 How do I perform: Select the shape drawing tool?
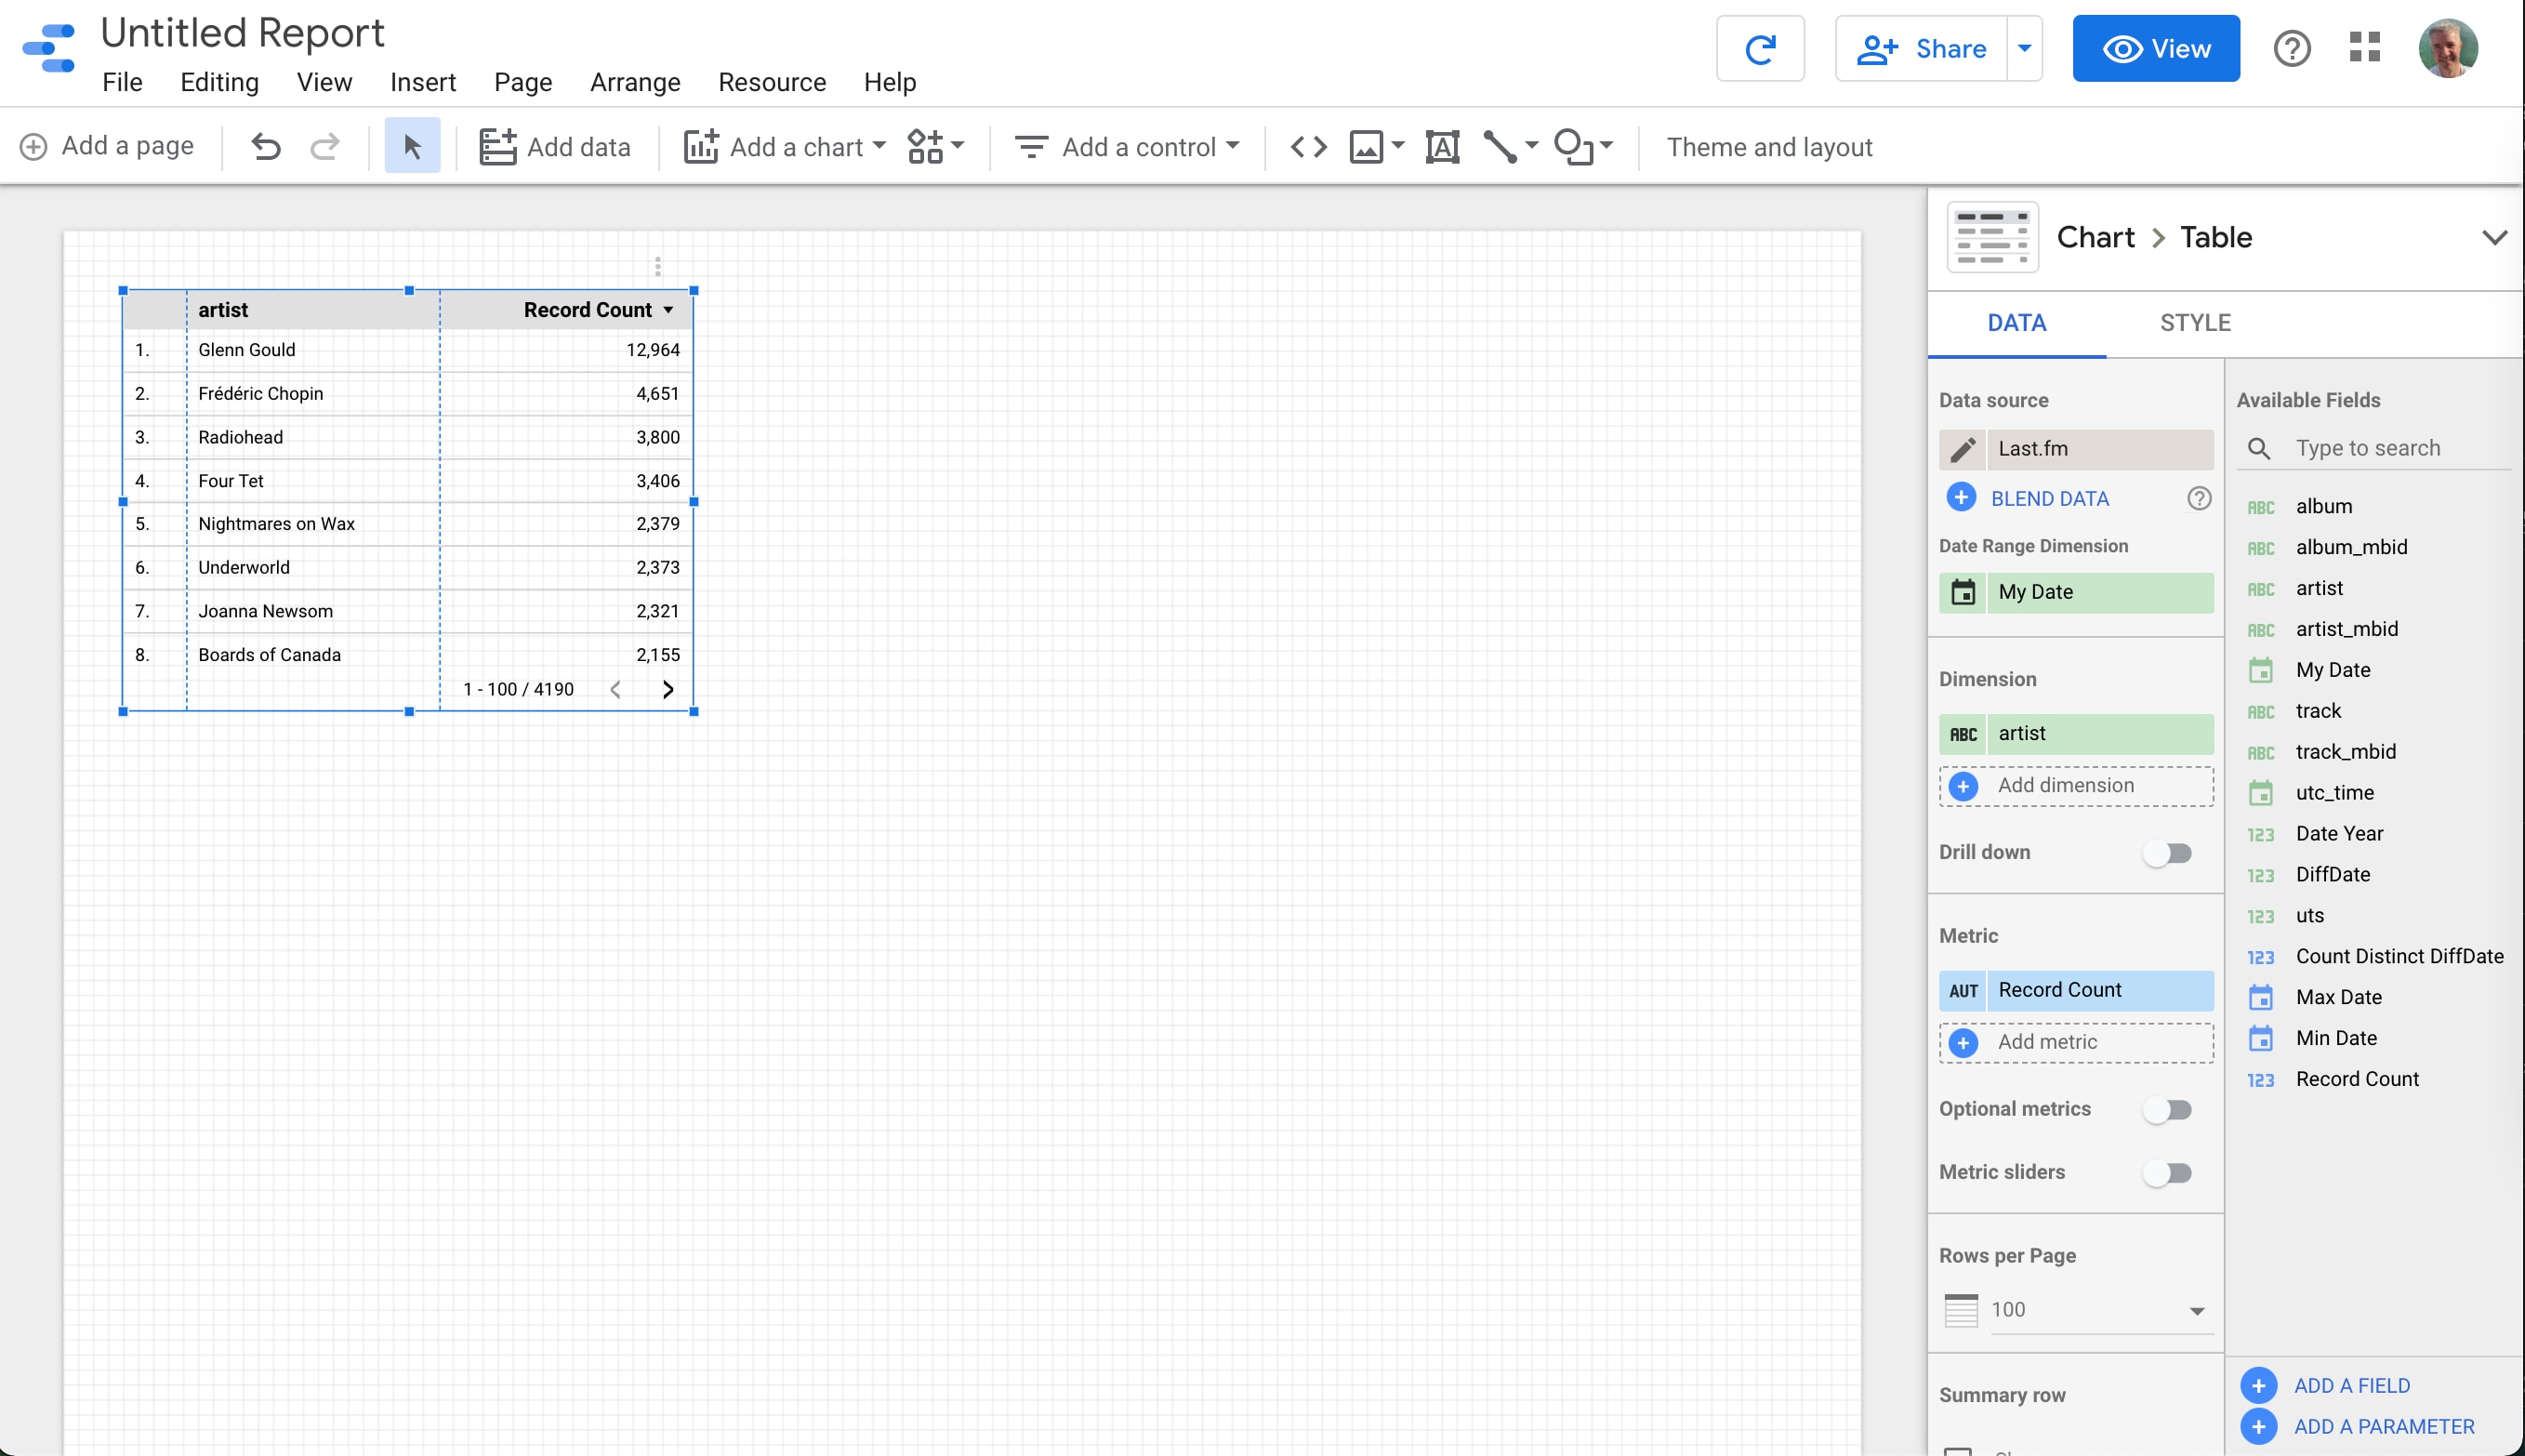(x=1573, y=147)
